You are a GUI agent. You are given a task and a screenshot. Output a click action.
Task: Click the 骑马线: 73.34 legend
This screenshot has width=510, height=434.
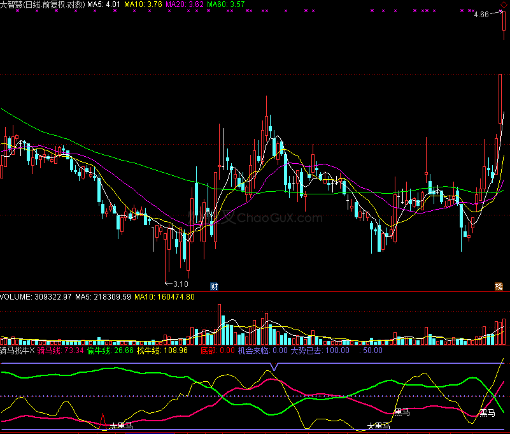tap(60, 351)
